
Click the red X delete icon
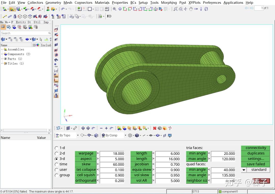tap(155, 128)
